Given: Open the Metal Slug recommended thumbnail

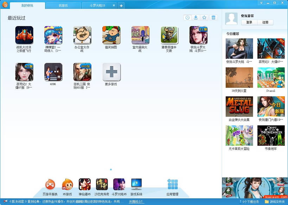Looking at the screenshot, I should [x=239, y=106].
